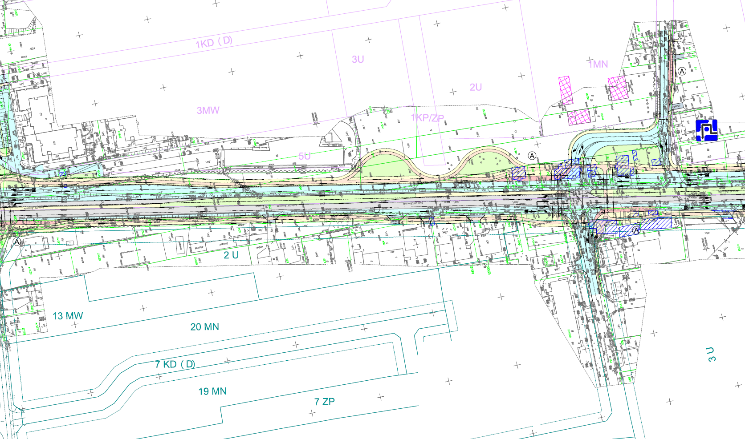Click circled A marker below 1KP/ZP area
This screenshot has height=439, width=745.
532,156
